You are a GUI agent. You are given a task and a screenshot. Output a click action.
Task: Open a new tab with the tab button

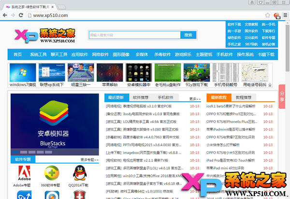61,7
